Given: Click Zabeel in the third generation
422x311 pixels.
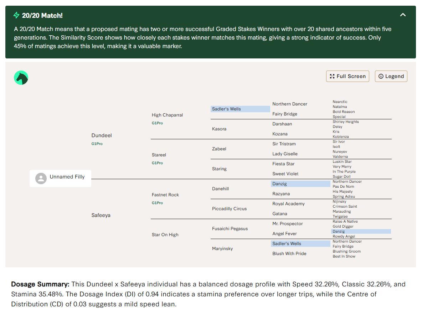Looking at the screenshot, I should pos(219,149).
